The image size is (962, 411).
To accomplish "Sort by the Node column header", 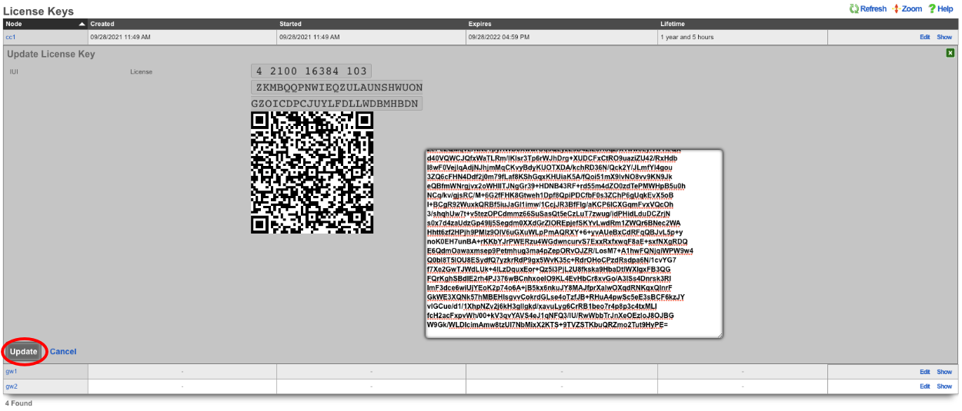I will (x=45, y=24).
